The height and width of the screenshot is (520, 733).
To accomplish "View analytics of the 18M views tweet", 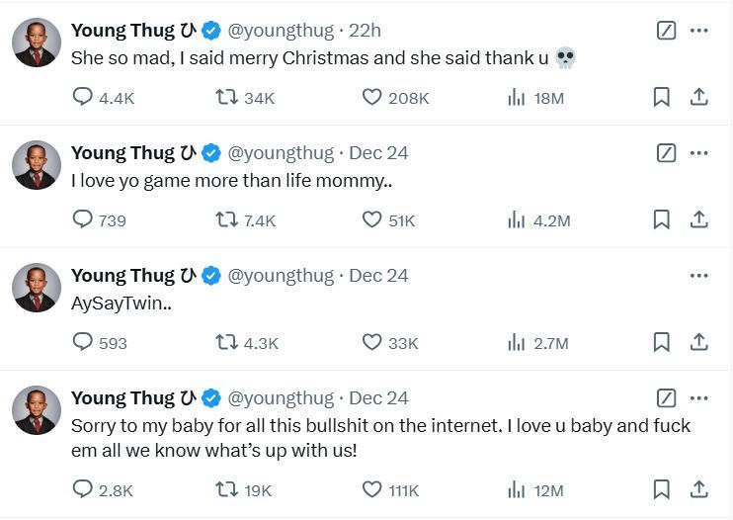I will [516, 97].
